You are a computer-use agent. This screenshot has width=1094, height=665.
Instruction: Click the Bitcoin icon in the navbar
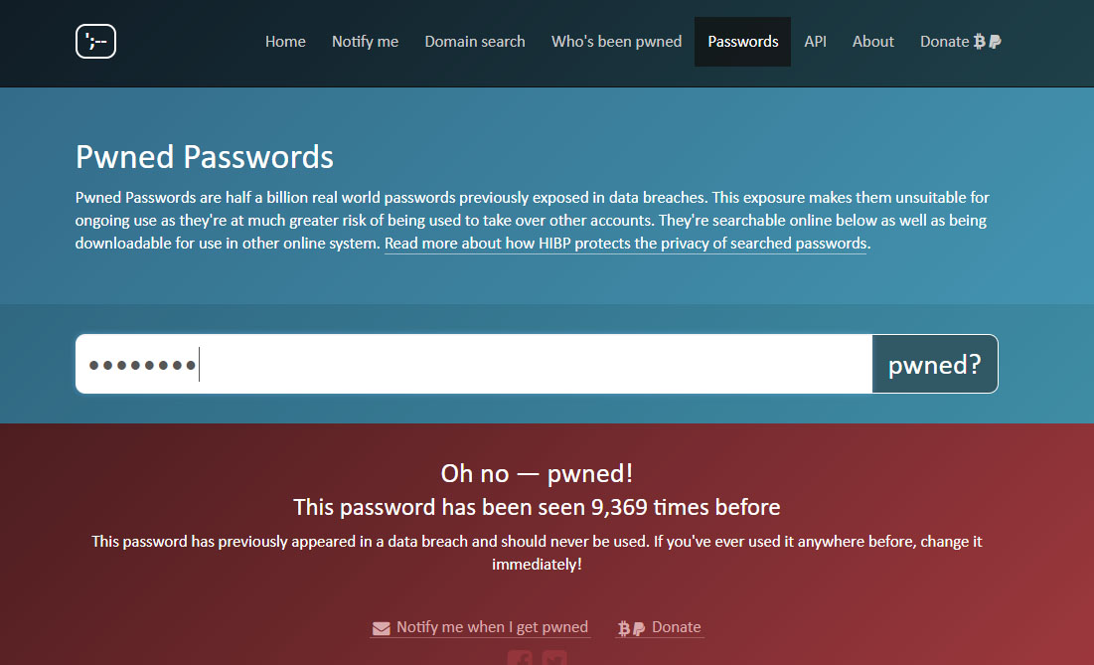(x=980, y=42)
